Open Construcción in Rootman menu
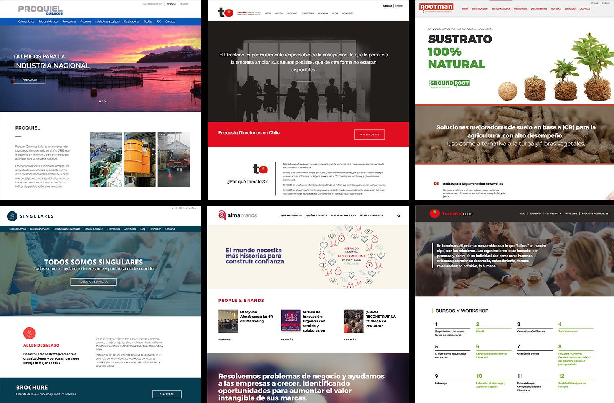 click(480, 9)
